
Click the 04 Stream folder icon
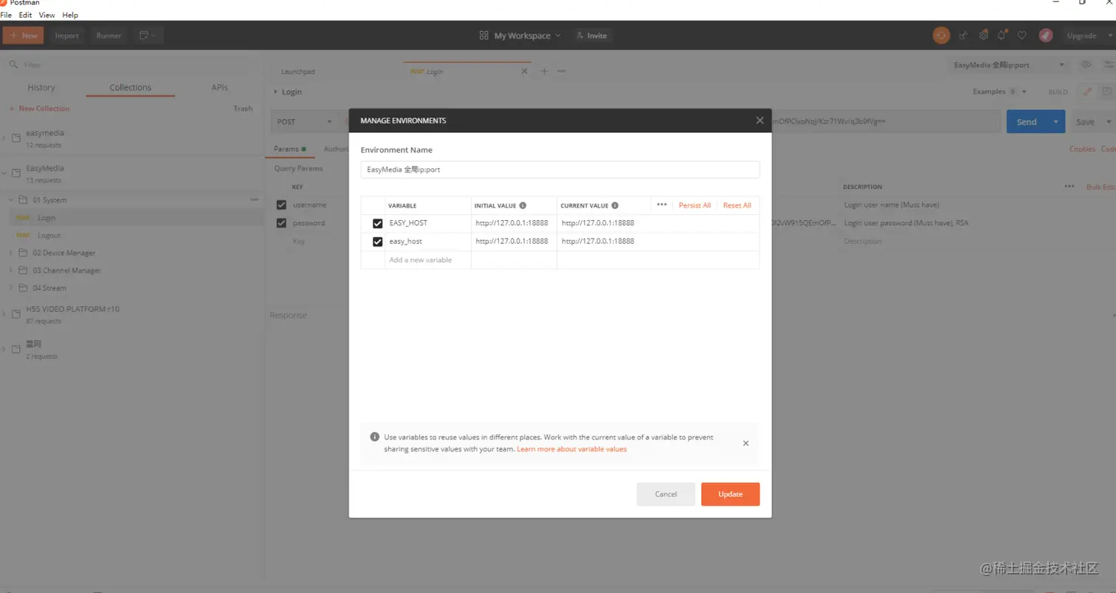23,288
